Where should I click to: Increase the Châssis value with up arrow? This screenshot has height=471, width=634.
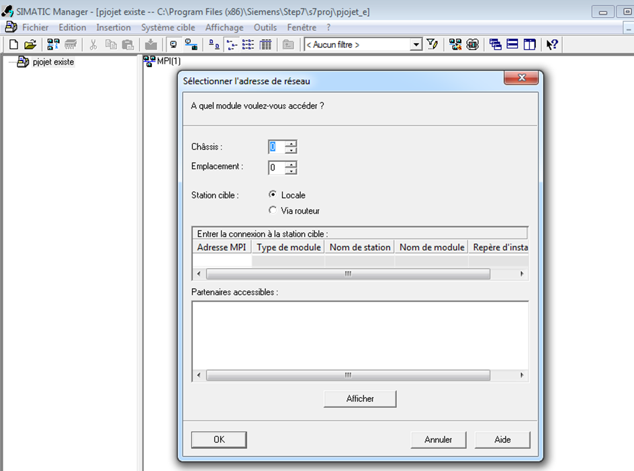(x=291, y=143)
